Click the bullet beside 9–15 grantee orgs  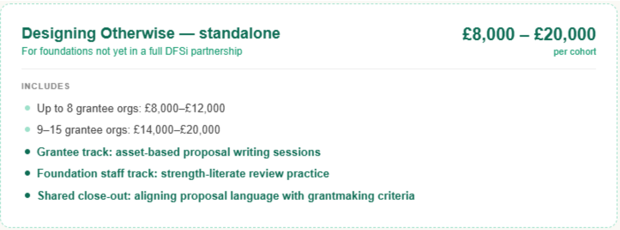click(x=28, y=130)
